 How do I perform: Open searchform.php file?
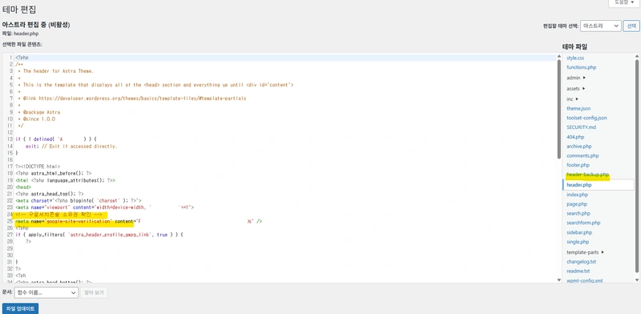pos(583,223)
